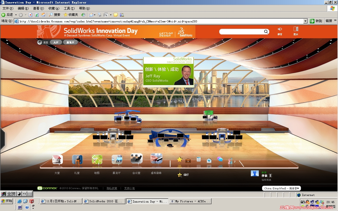Open the mail envelope icon in dock
Image resolution: width=338 pixels, height=211 pixels.
(209, 160)
